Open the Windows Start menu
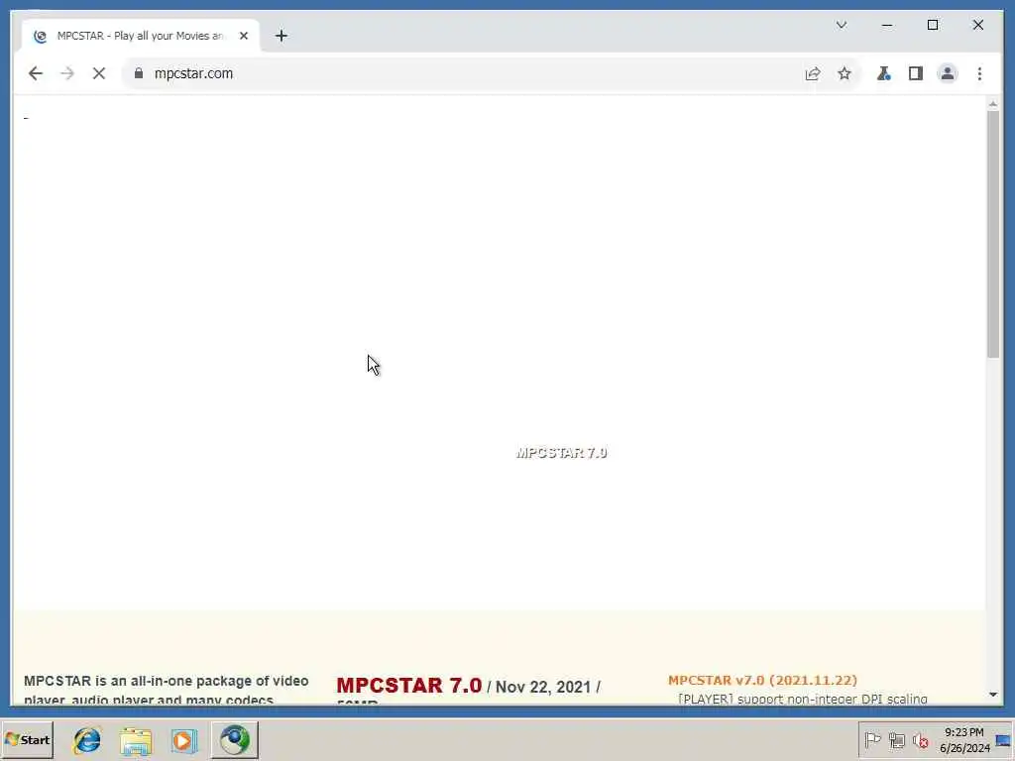Image resolution: width=1015 pixels, height=761 pixels. click(x=27, y=739)
